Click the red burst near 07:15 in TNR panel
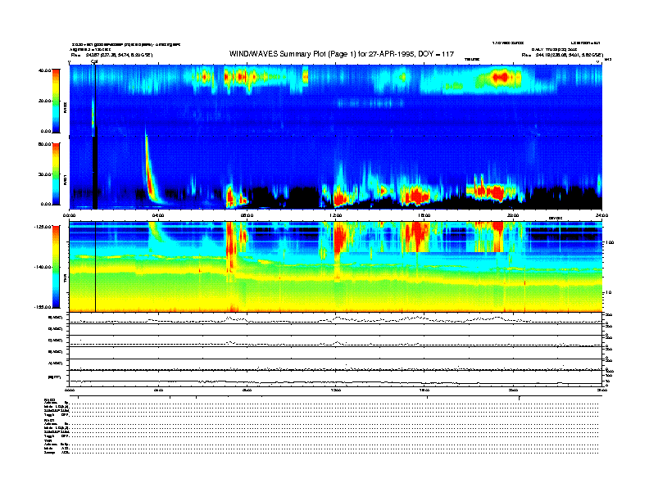The height and width of the screenshot is (501, 649). pos(230,244)
